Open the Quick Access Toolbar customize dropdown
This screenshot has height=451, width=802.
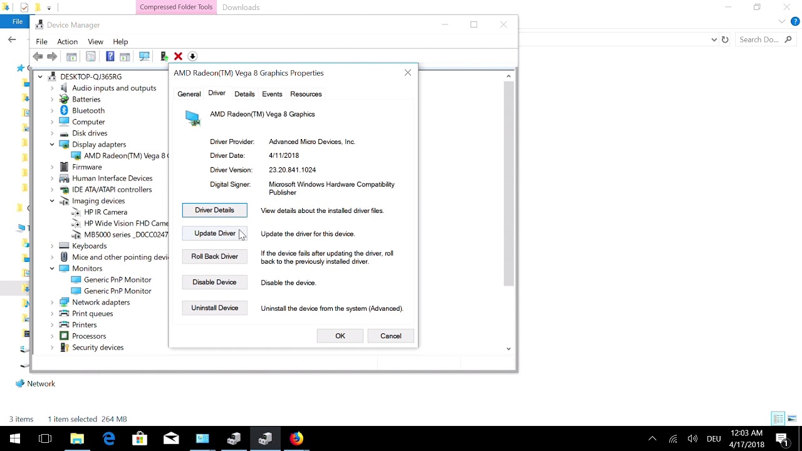[x=49, y=8]
